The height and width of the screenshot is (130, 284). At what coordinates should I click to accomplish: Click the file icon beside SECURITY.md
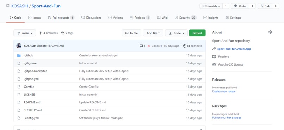[19, 110]
